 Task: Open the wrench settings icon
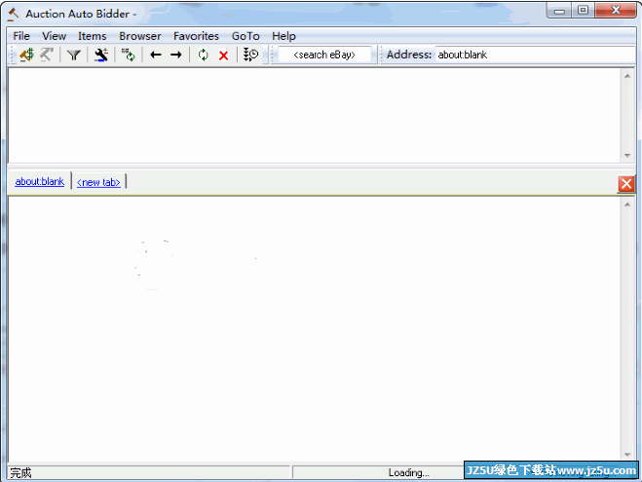point(100,55)
